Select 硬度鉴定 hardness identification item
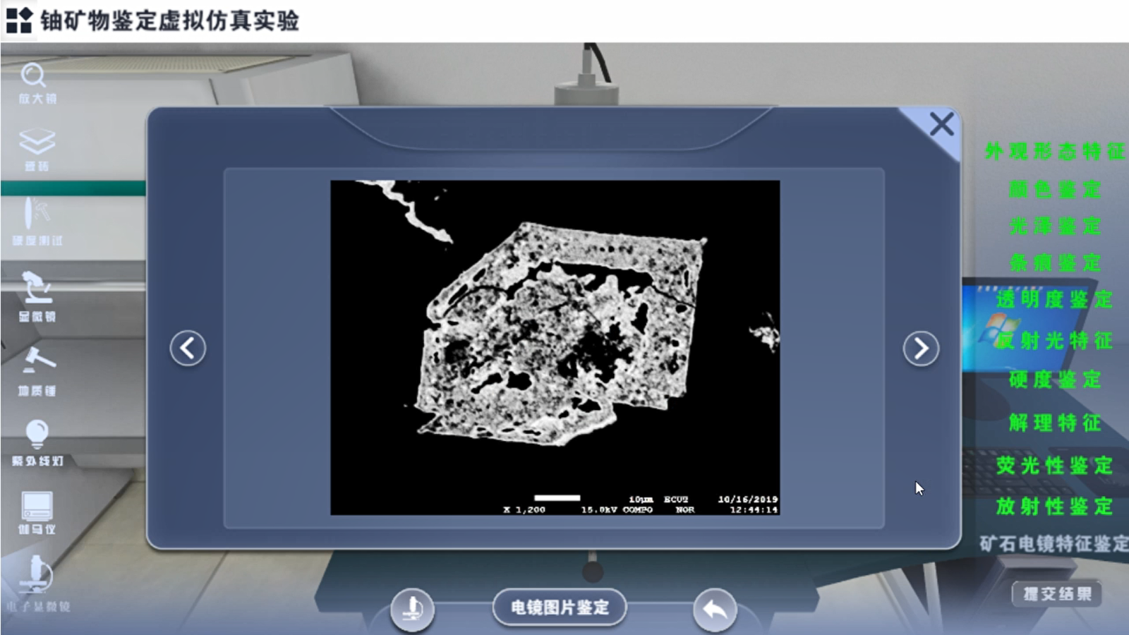1129x635 pixels. pos(1054,380)
